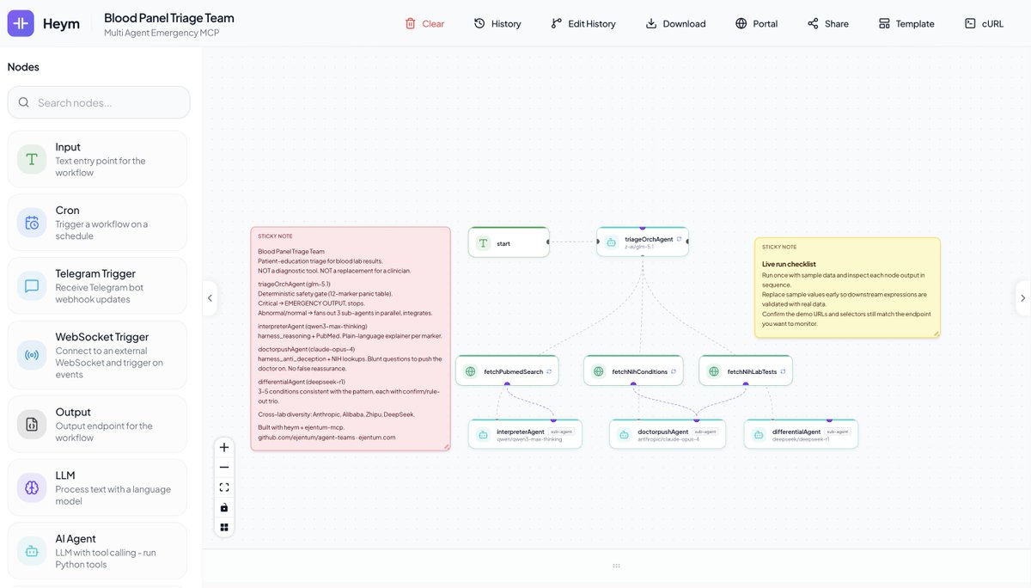Viewport: 1031px width, 588px height.
Task: Click the 'STICKY NOTE' label on yellow note
Action: tap(779, 247)
